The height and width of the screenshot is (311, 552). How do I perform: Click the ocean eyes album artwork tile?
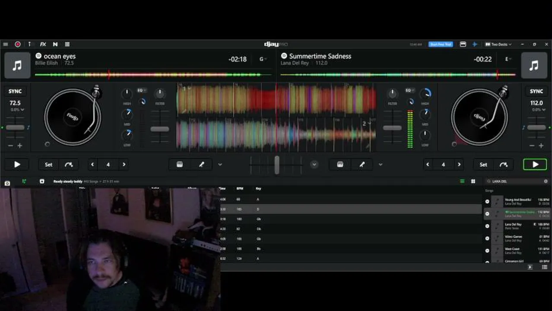(17, 65)
